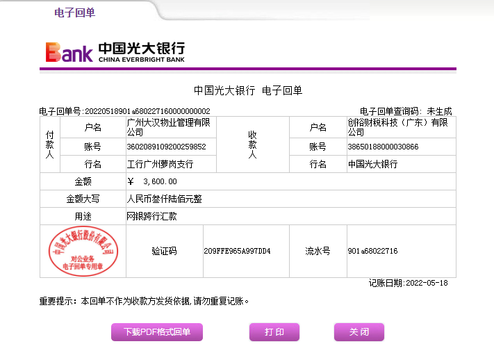Select payer account 3602089109200259852

166,147
